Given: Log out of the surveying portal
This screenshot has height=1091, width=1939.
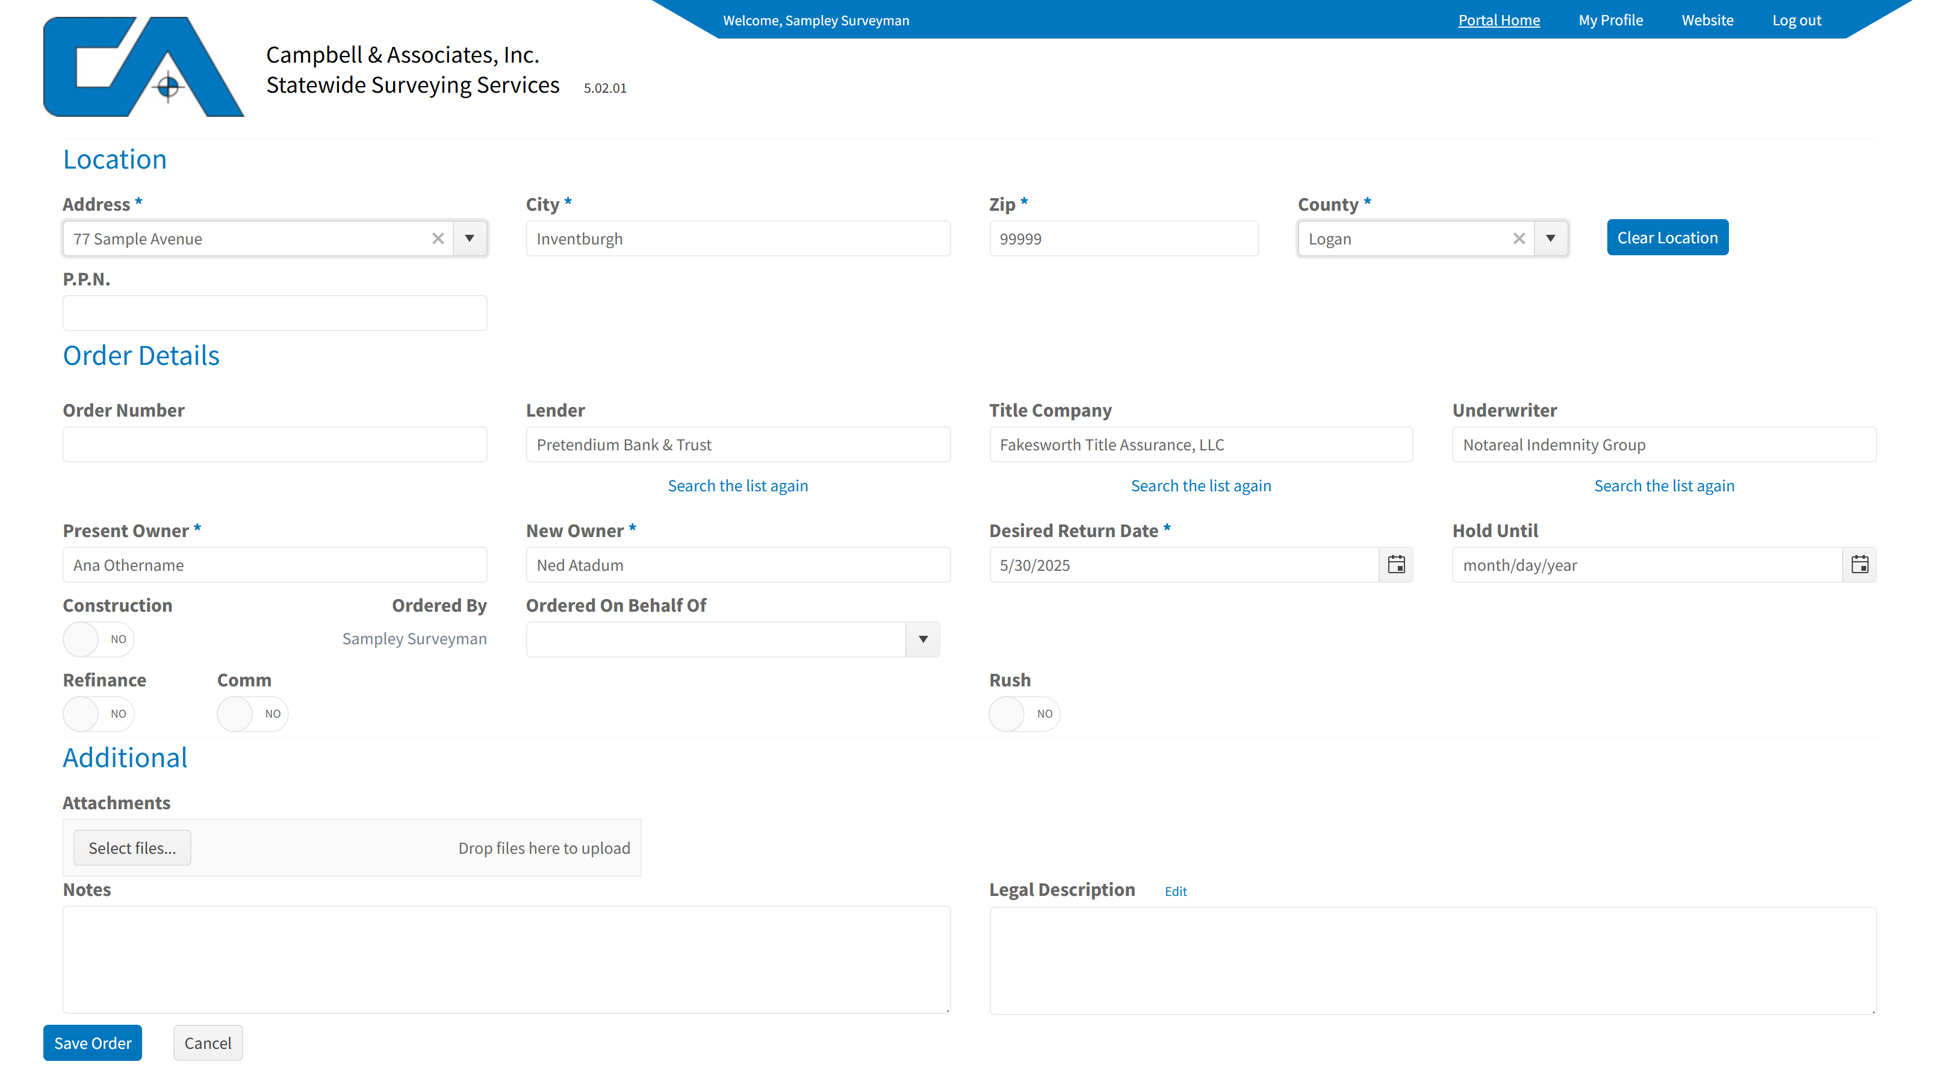Looking at the screenshot, I should [1798, 20].
